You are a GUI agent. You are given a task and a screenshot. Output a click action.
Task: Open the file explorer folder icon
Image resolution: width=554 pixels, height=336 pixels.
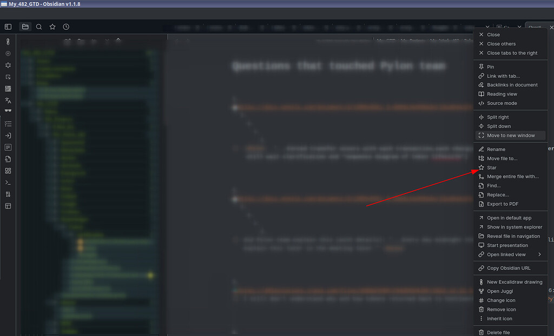point(25,26)
